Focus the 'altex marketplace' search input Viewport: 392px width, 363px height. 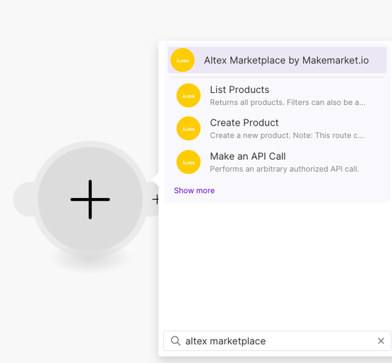coord(277,341)
